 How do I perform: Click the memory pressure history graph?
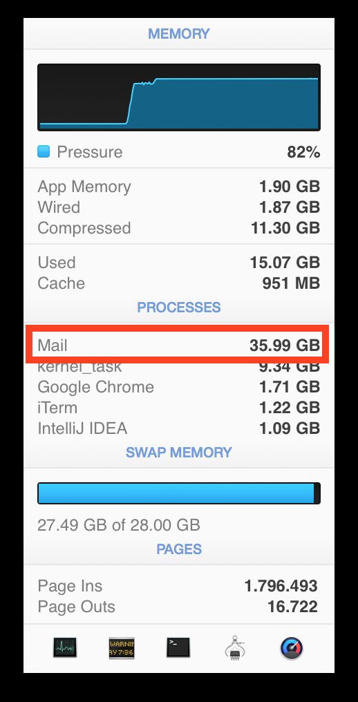[179, 97]
